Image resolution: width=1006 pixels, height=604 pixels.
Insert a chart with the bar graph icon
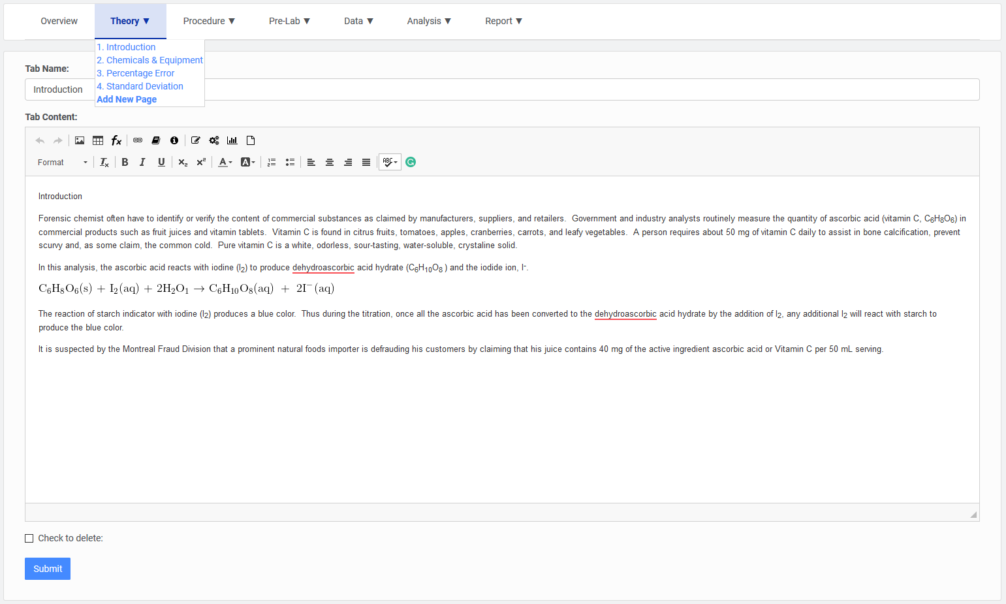coord(232,140)
